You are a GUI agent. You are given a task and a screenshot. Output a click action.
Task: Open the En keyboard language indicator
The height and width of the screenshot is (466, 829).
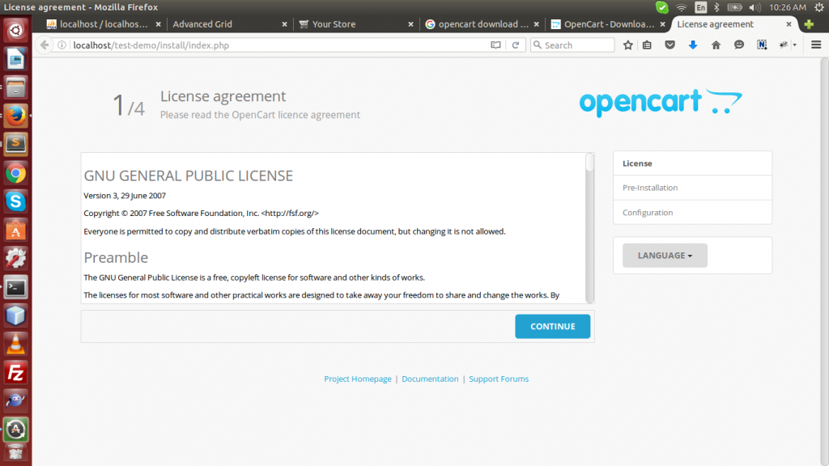tap(700, 7)
